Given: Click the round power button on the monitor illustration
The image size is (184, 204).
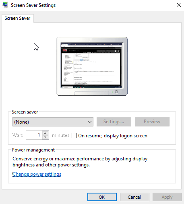Looking at the screenshot, I should [x=116, y=92].
